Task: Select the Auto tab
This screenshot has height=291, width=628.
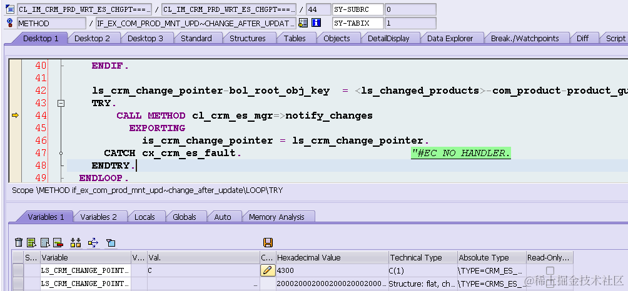Action: [223, 217]
